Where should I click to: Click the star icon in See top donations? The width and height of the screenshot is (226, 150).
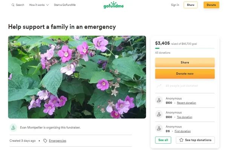point(181,140)
